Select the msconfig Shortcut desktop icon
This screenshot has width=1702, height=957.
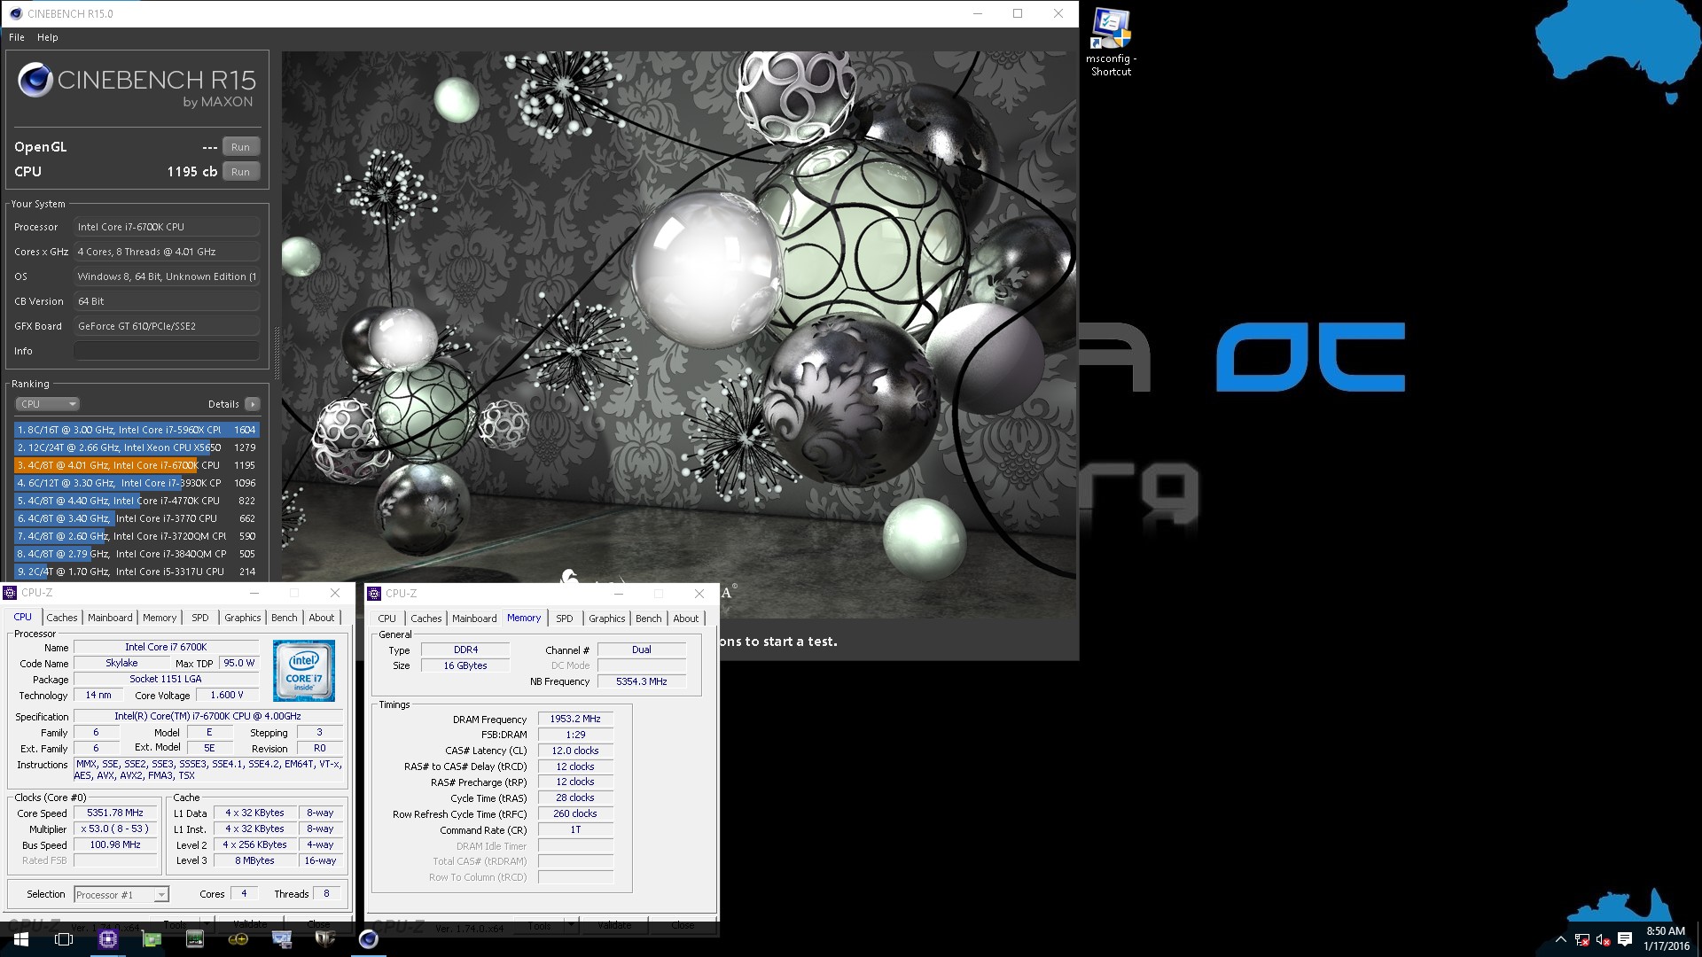[x=1111, y=43]
